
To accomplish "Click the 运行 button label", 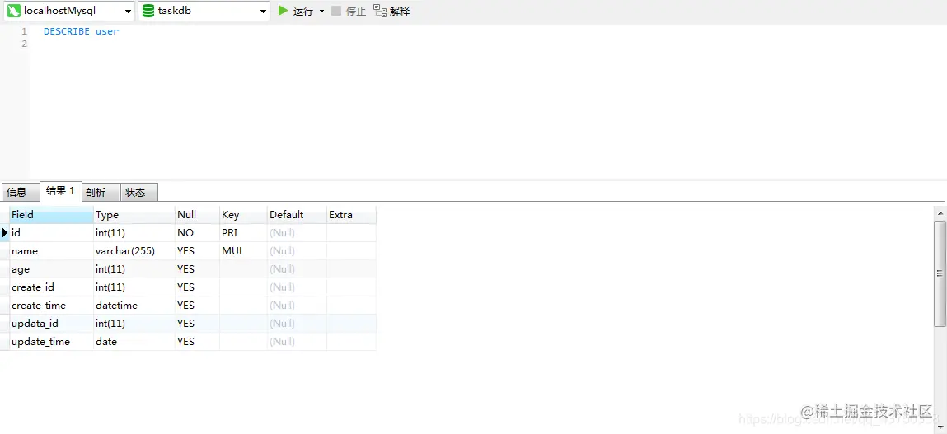I will [303, 11].
